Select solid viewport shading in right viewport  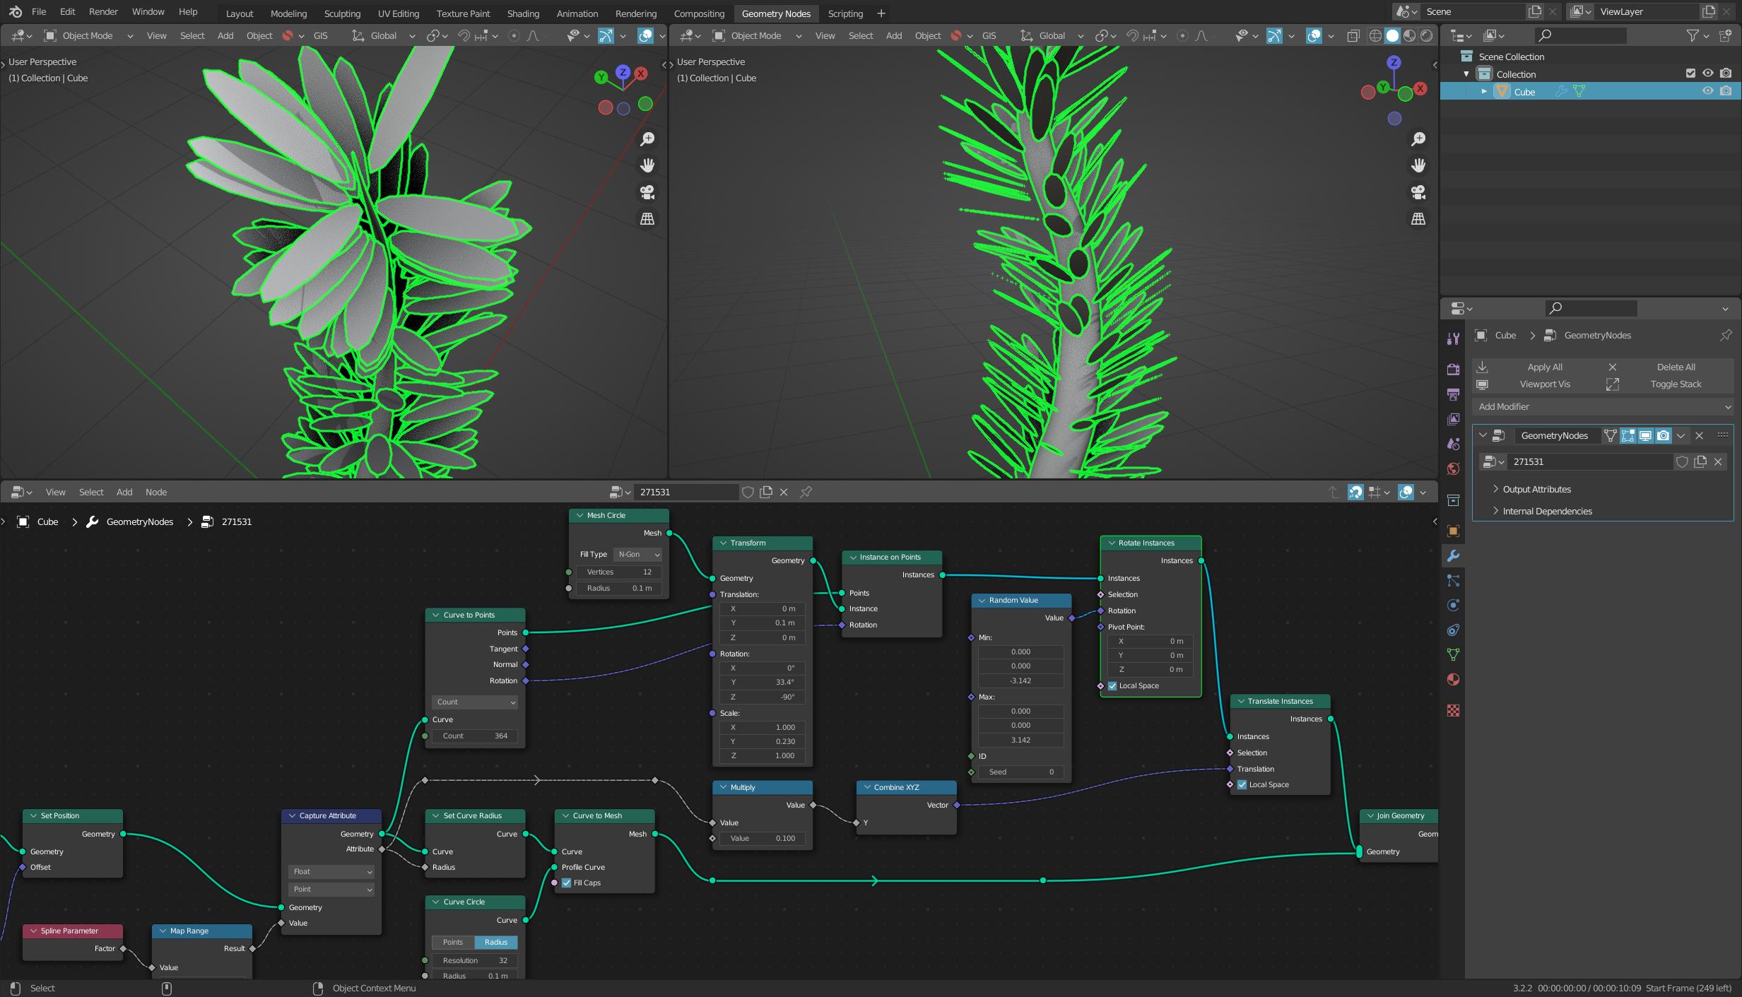pyautogui.click(x=1392, y=35)
